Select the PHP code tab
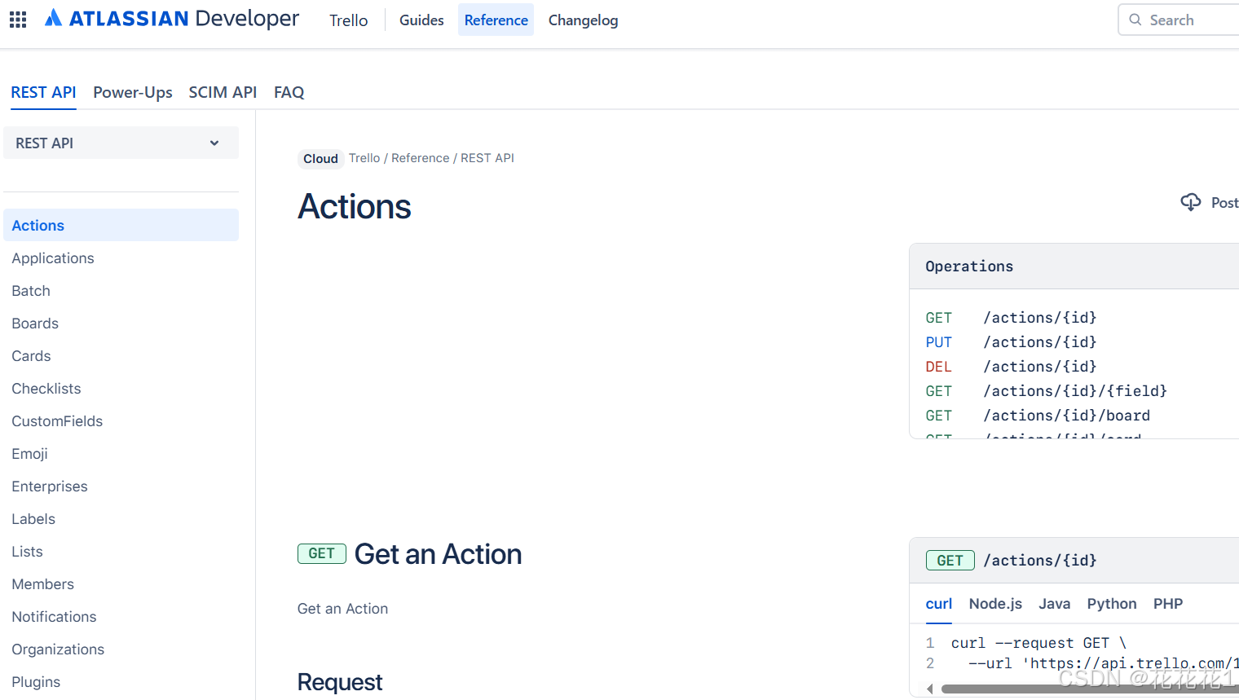 click(x=1168, y=604)
